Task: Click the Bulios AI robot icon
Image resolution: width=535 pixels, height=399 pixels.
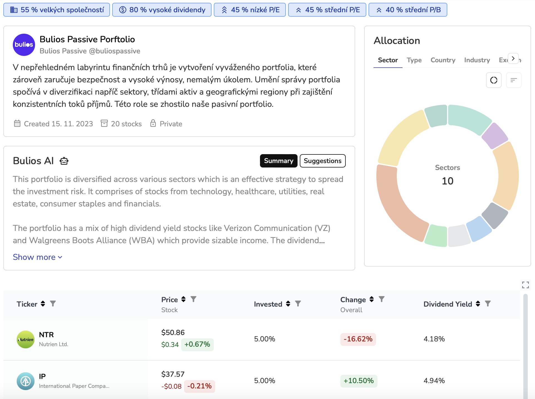Action: coord(64,161)
